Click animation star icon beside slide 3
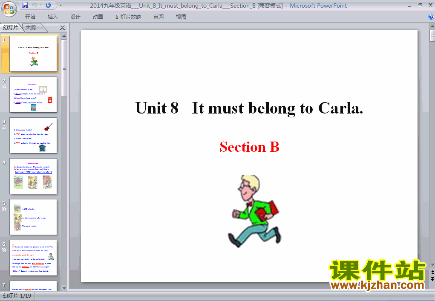 coord(4,128)
